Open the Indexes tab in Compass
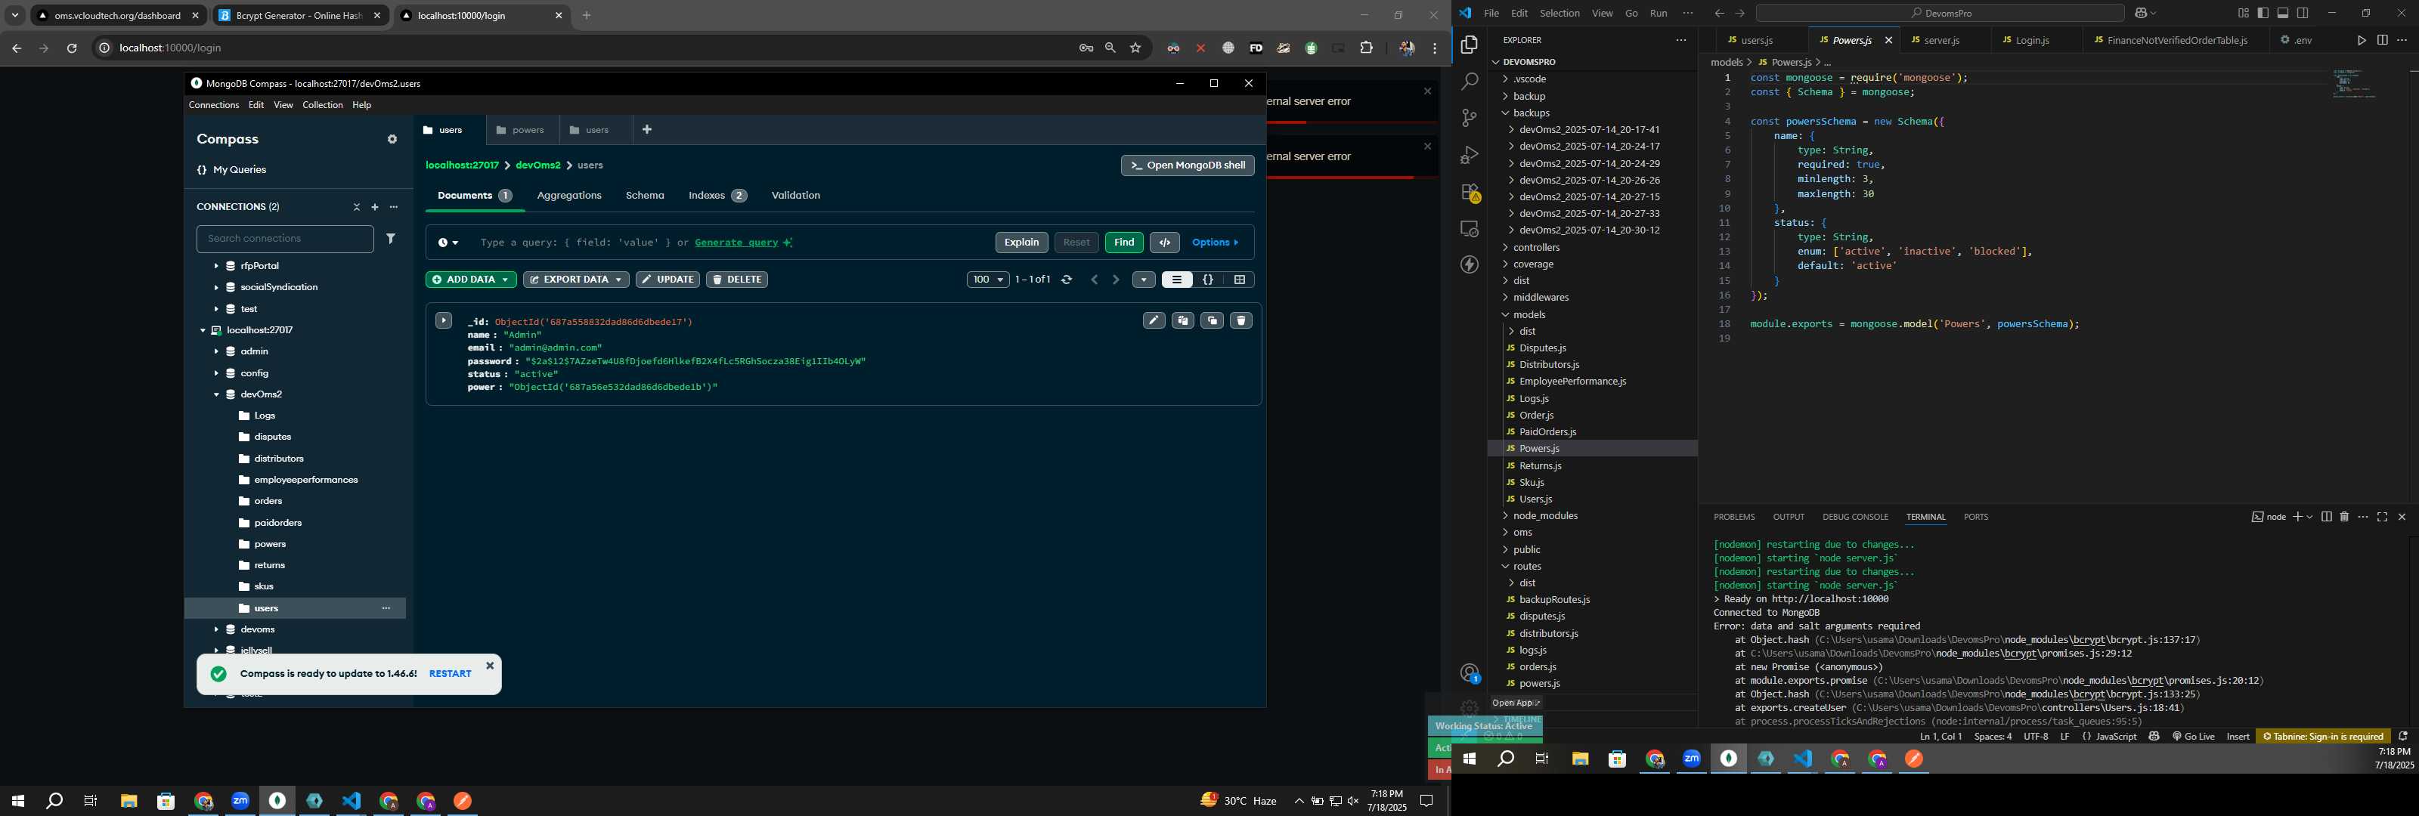2419x816 pixels. [x=717, y=196]
